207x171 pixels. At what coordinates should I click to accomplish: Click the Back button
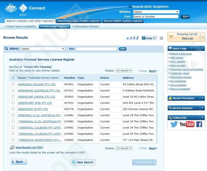pyautogui.click(x=19, y=162)
